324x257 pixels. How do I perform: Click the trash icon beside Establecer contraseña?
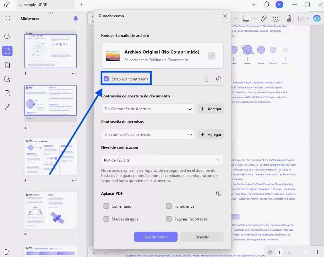207,79
